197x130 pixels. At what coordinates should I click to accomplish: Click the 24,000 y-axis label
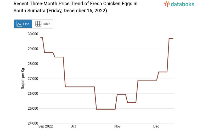click(33, 123)
